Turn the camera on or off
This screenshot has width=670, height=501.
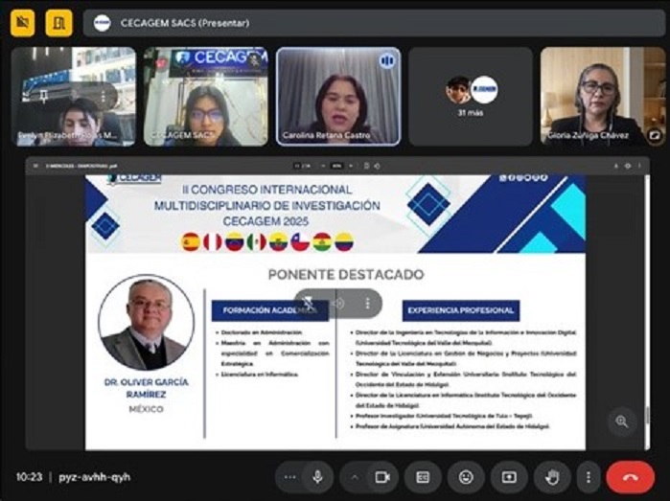[382, 476]
